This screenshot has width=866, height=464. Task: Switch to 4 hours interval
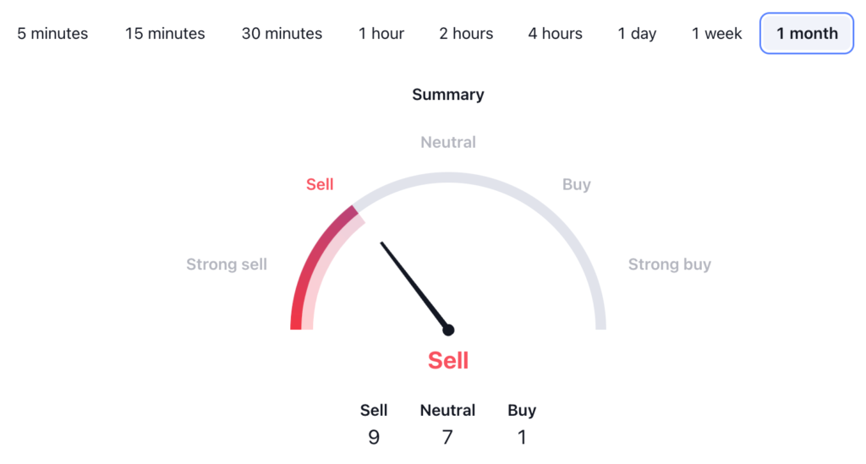point(555,34)
